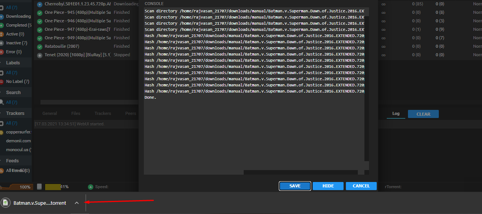Click the One Piece - 947 finished checkmark icon
Viewport: 482px width, 214px height.
(39, 30)
